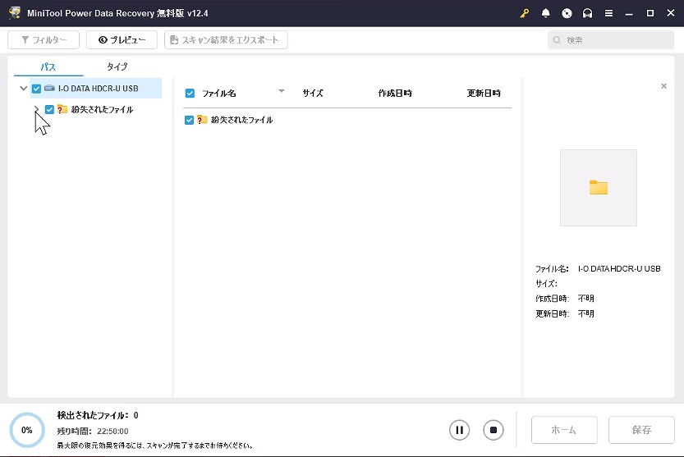This screenshot has width=684, height=457.
Task: Click the 0% scan progress circle
Action: (x=27, y=430)
